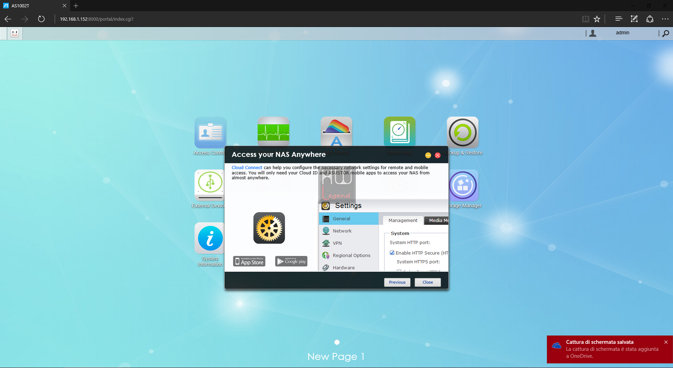This screenshot has height=368, width=673.
Task: Open the External Devices icon
Action: 210,185
